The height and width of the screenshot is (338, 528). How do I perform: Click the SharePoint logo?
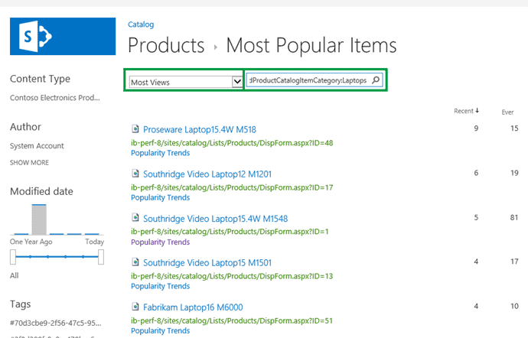[x=63, y=37]
